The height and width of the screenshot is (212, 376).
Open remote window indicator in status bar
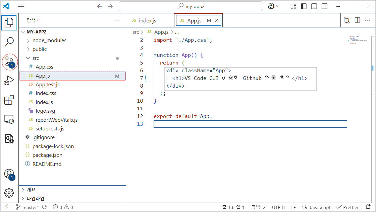6,207
